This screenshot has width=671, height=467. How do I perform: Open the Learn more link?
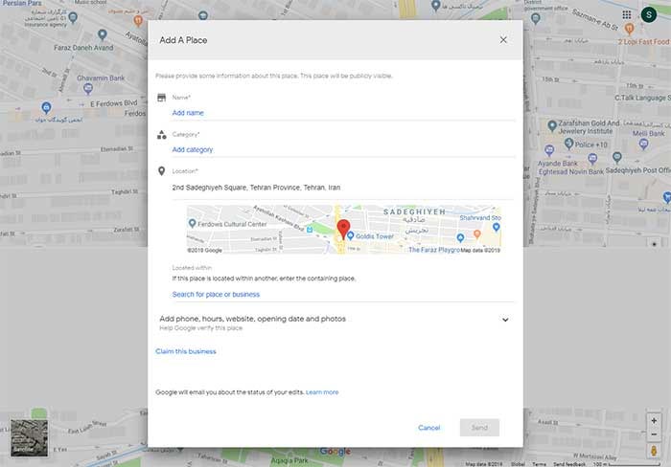(322, 392)
